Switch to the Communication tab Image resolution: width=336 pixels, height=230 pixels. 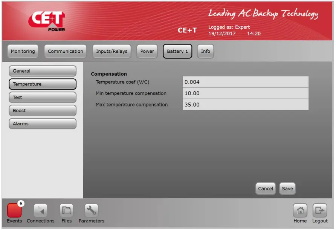[66, 52]
